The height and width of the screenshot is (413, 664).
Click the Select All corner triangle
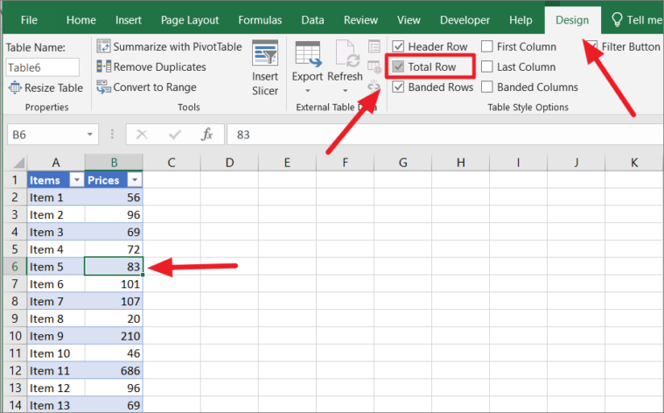pyautogui.click(x=18, y=163)
